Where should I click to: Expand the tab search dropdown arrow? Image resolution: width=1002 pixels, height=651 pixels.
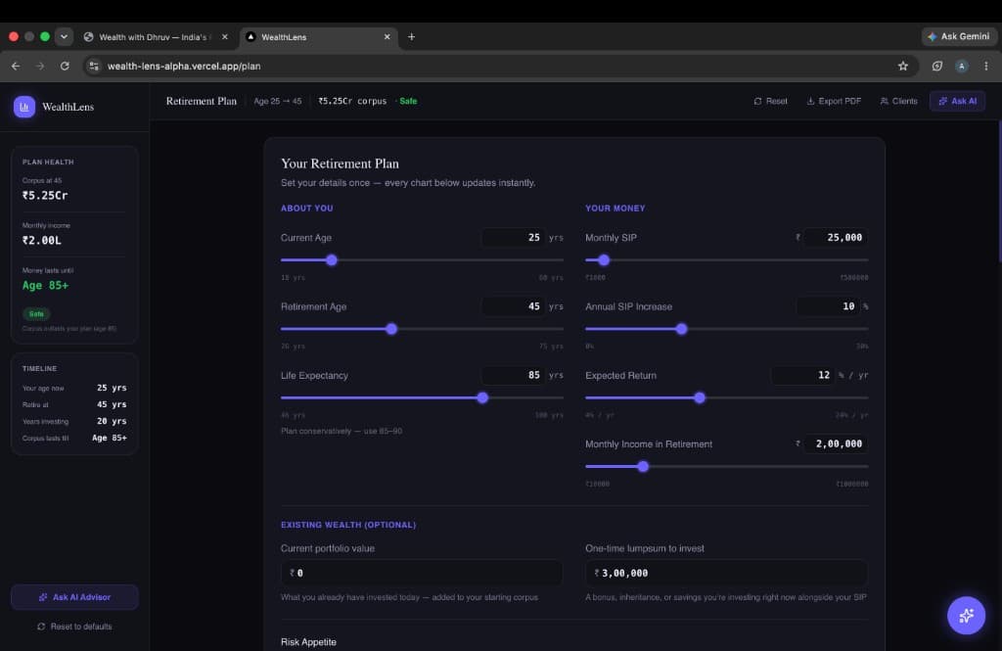64,36
